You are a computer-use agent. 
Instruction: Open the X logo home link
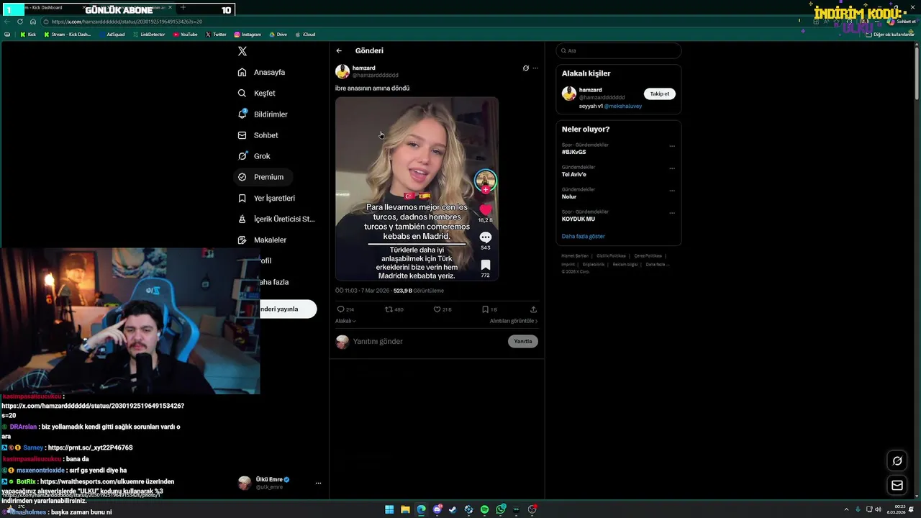242,51
